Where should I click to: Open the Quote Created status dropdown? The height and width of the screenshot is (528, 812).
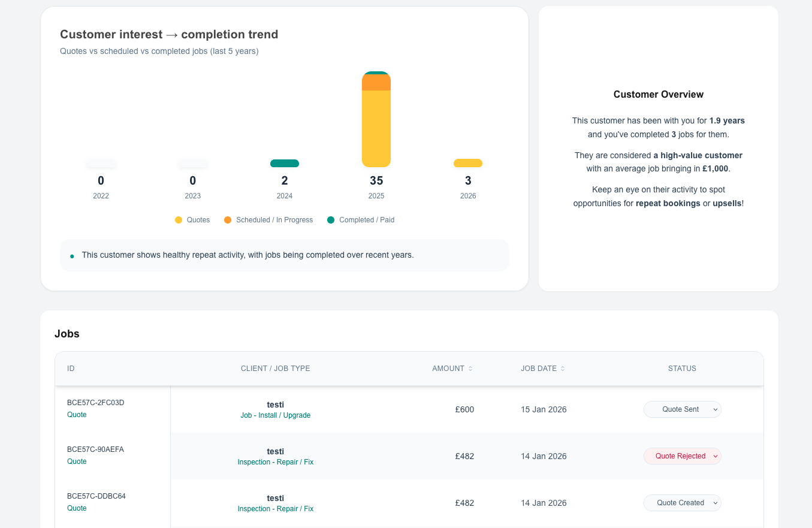click(x=682, y=503)
